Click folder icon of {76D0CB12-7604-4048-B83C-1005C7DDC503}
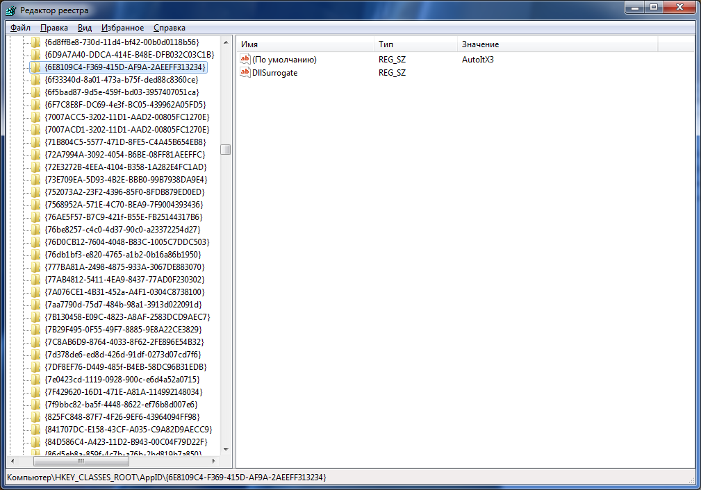701x490 pixels. coord(35,242)
